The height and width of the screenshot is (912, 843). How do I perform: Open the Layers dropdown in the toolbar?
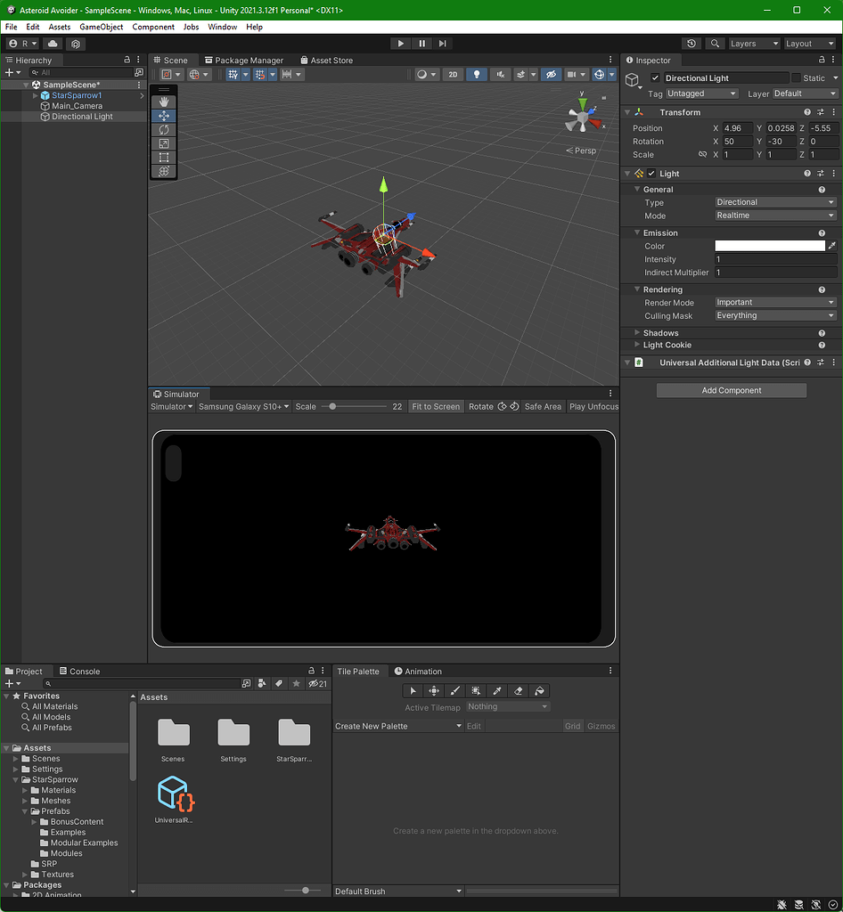[754, 43]
